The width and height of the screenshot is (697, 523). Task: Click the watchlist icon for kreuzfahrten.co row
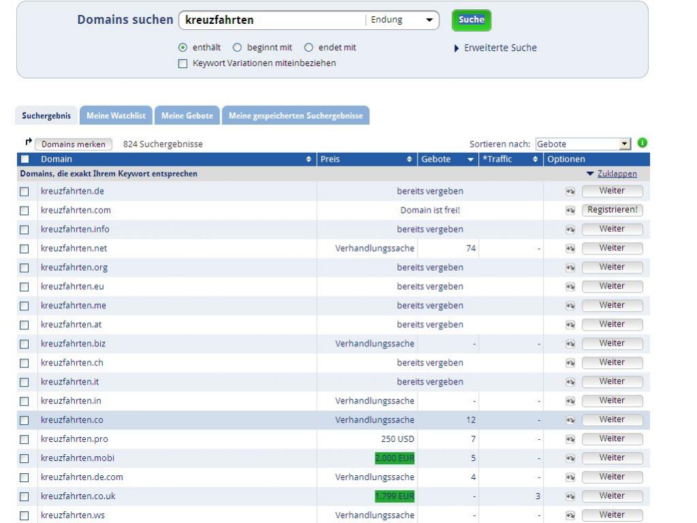[x=570, y=420]
